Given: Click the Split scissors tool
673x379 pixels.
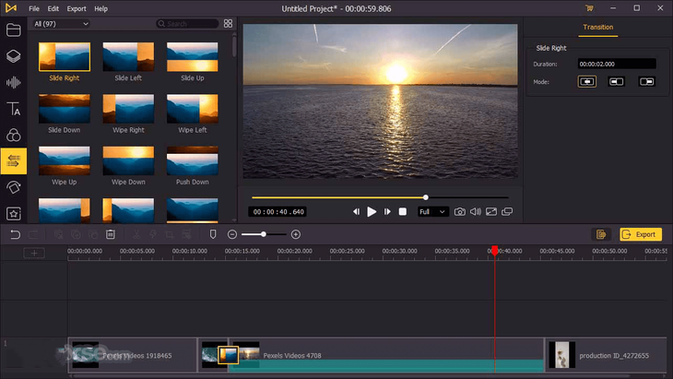Looking at the screenshot, I should pyautogui.click(x=136, y=234).
